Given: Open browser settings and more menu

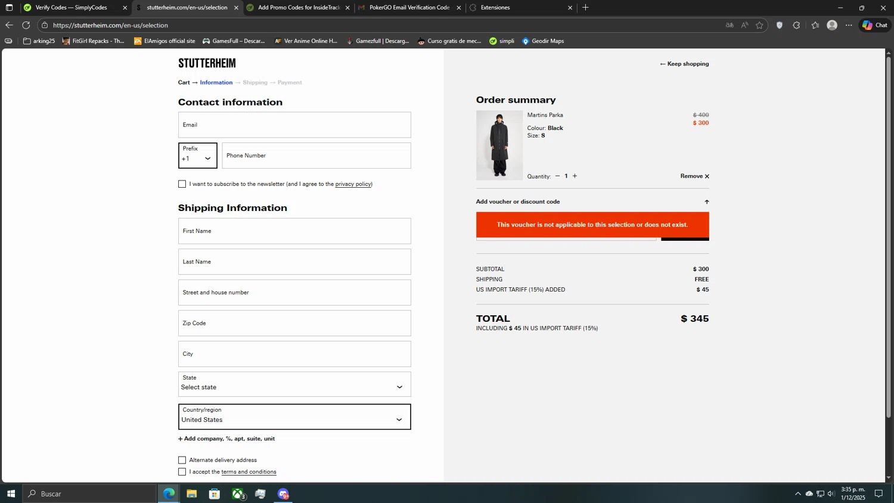Looking at the screenshot, I should (x=849, y=25).
